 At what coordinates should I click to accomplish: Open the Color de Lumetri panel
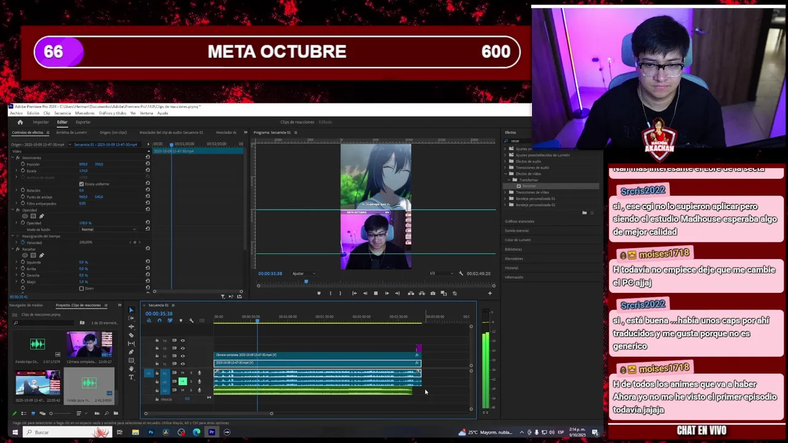(x=518, y=240)
